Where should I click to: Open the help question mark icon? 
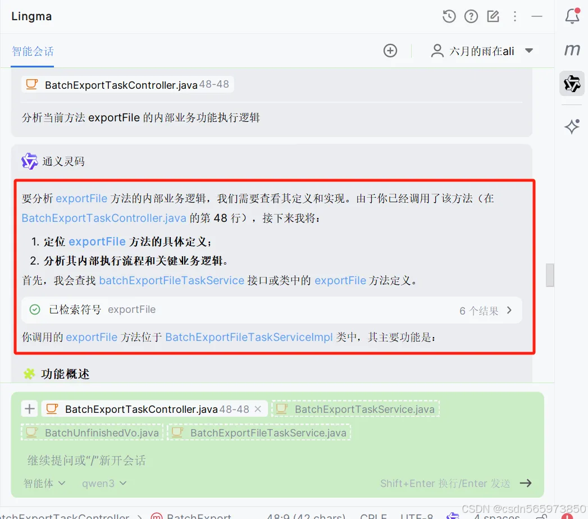click(471, 16)
